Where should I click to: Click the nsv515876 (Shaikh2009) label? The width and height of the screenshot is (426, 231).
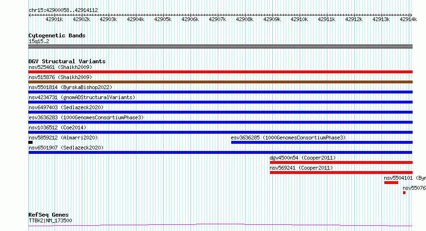(x=60, y=77)
